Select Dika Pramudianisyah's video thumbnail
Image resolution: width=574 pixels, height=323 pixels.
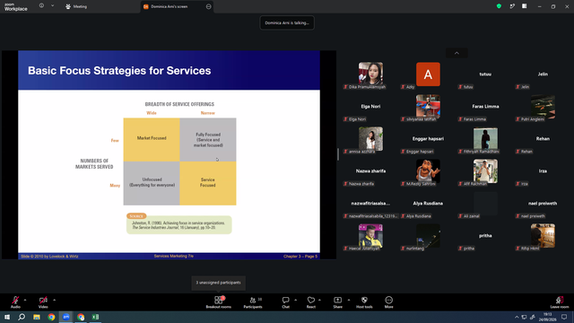(370, 74)
